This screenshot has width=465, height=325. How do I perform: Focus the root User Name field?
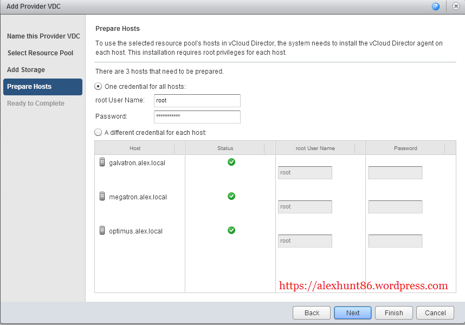click(x=197, y=101)
